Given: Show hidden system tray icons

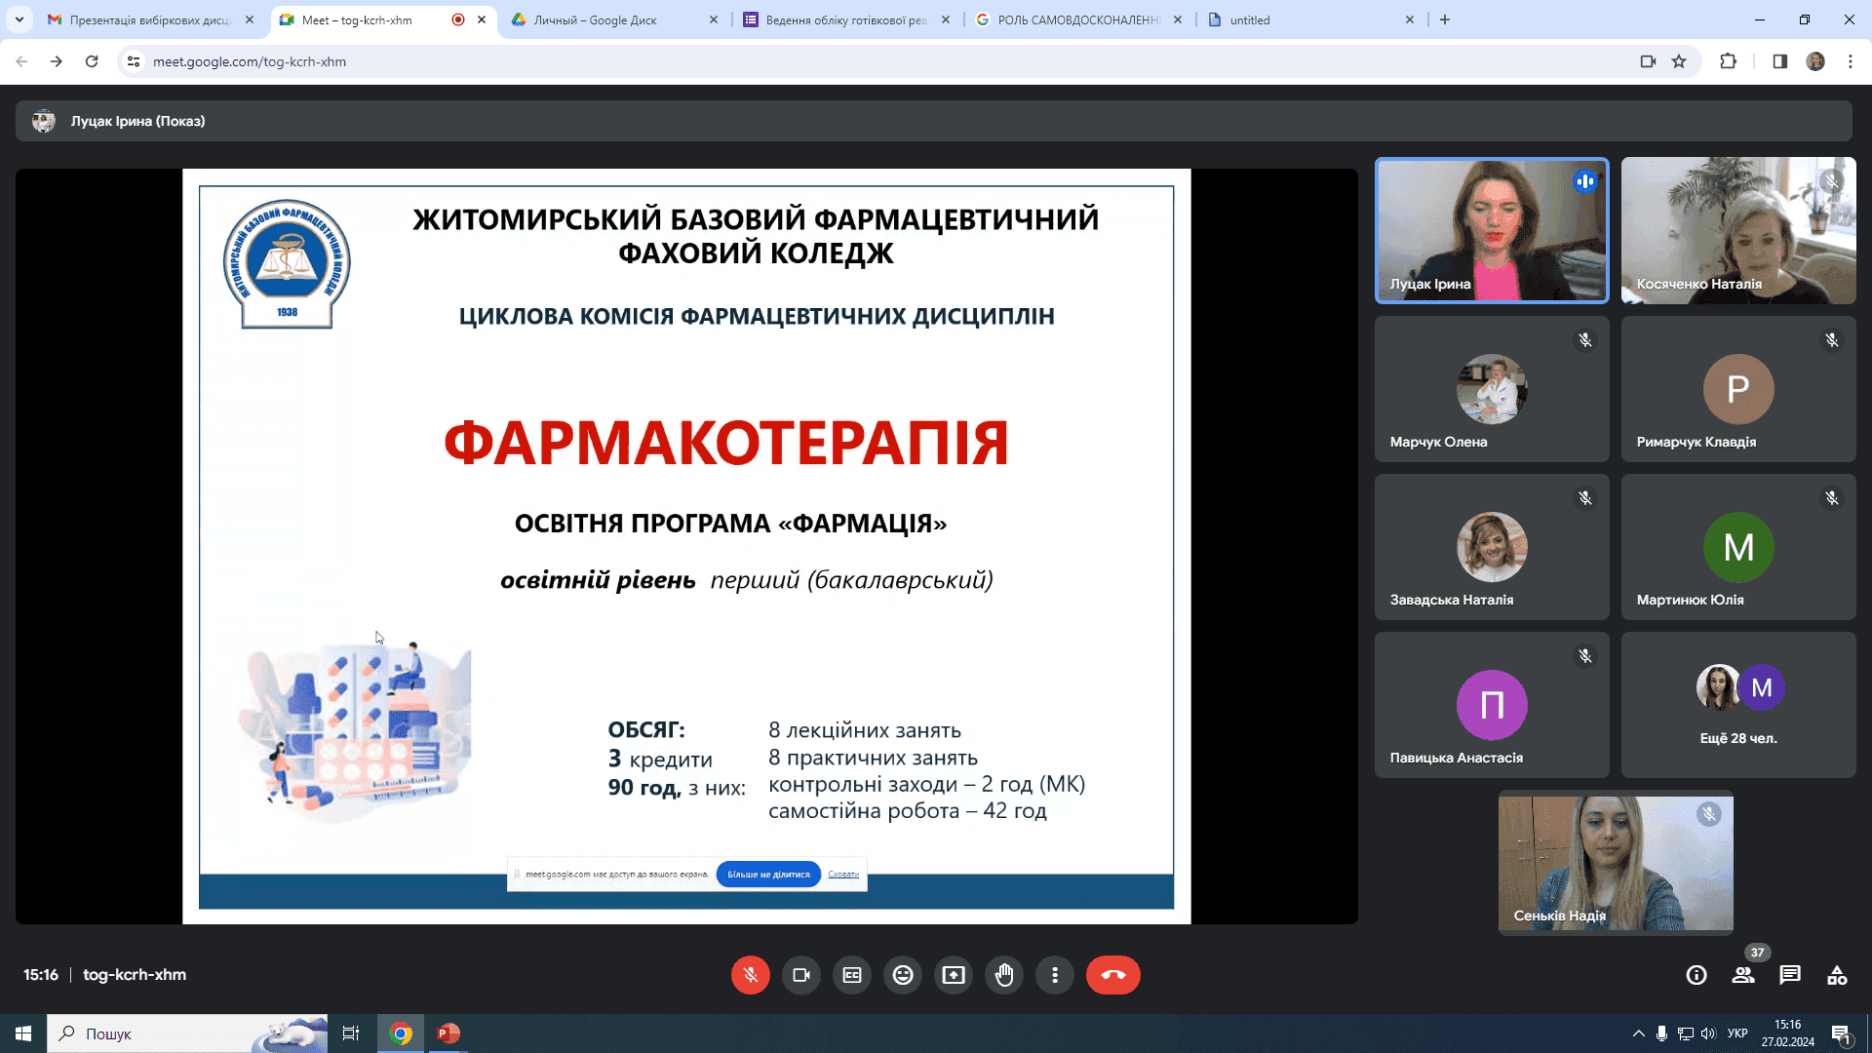Looking at the screenshot, I should [x=1638, y=1033].
